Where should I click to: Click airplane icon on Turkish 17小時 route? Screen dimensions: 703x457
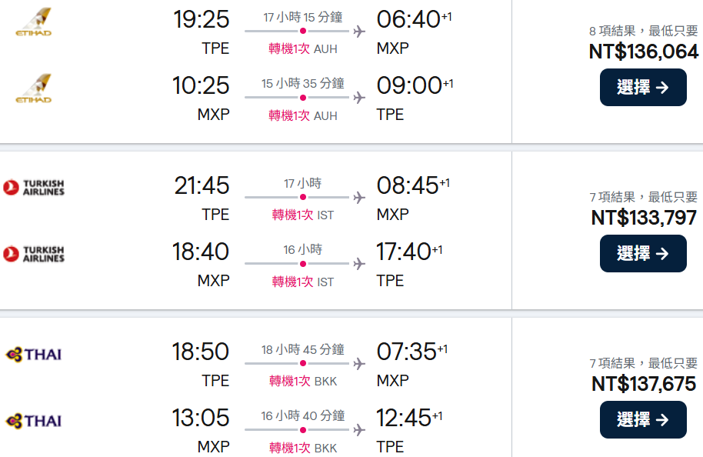359,198
